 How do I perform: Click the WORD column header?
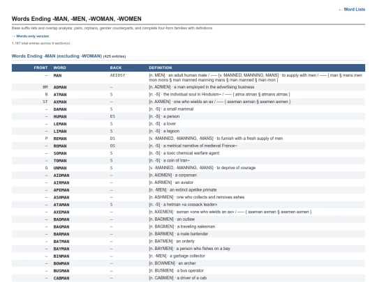coord(59,68)
